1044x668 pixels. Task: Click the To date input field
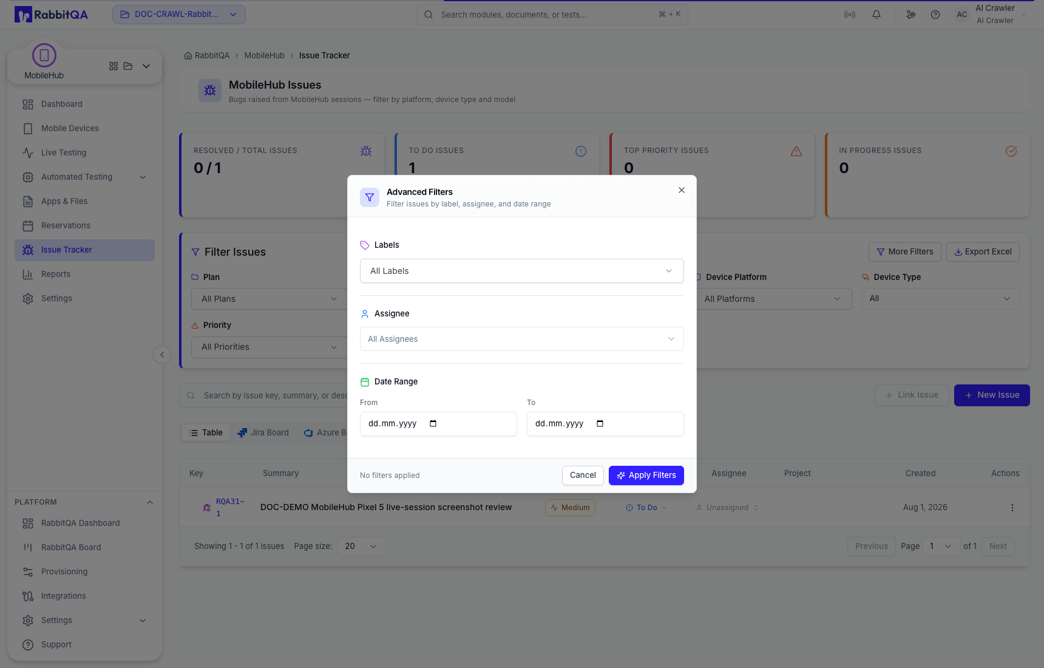point(605,424)
